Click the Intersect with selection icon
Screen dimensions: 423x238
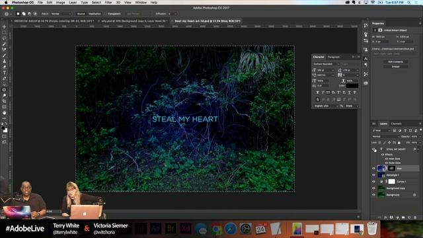point(35,14)
